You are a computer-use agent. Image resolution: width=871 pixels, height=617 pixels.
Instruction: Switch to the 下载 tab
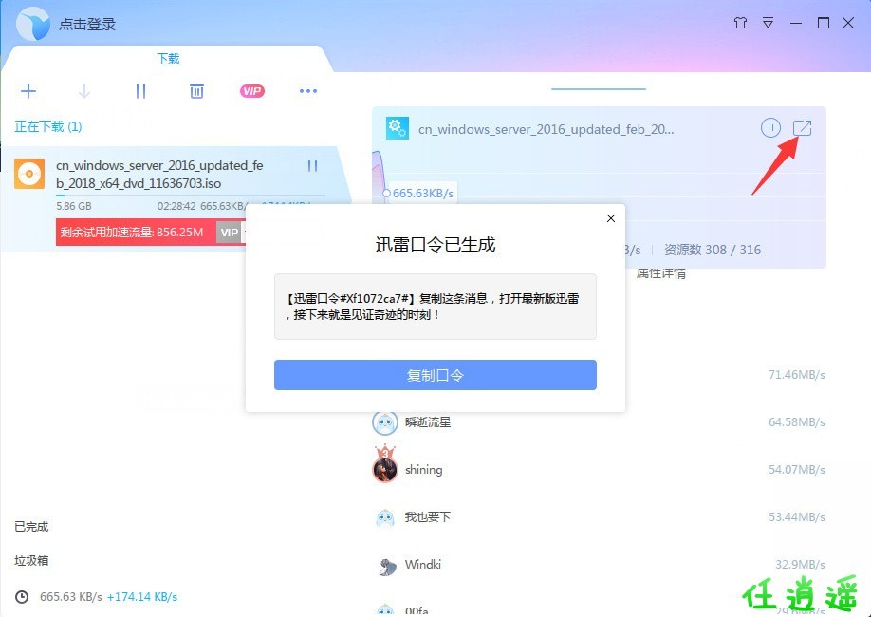point(168,58)
